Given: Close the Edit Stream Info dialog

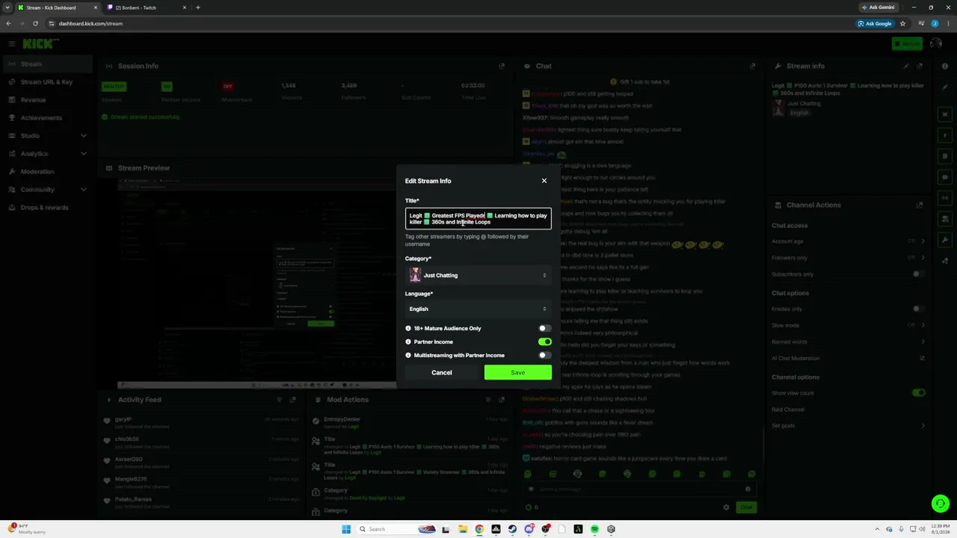Looking at the screenshot, I should (x=544, y=181).
